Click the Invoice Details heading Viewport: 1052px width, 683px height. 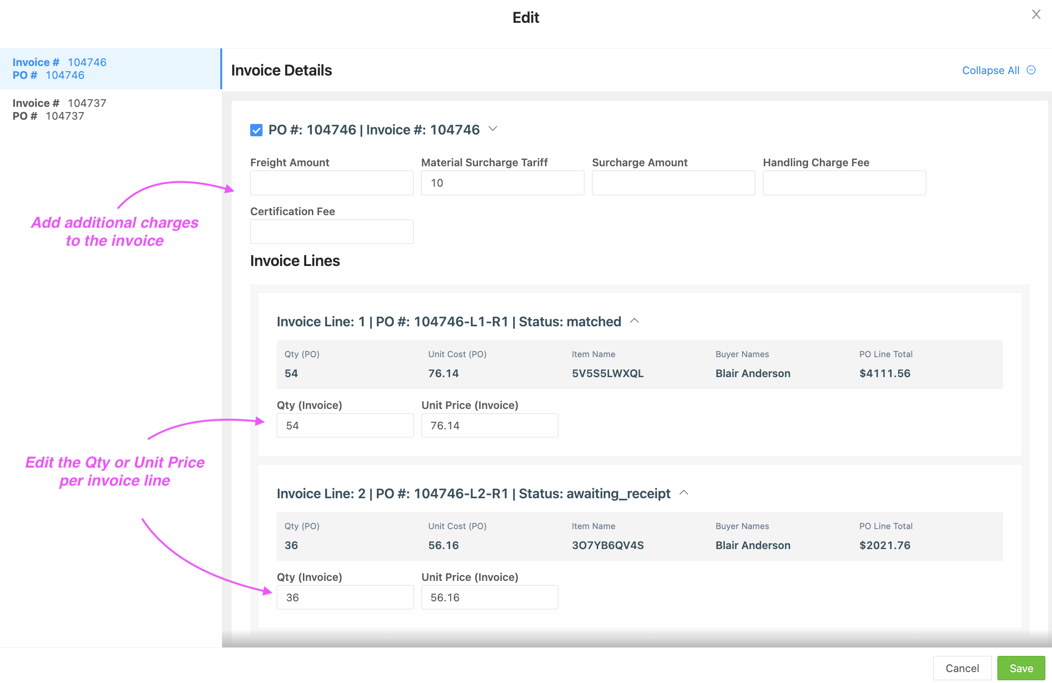282,70
